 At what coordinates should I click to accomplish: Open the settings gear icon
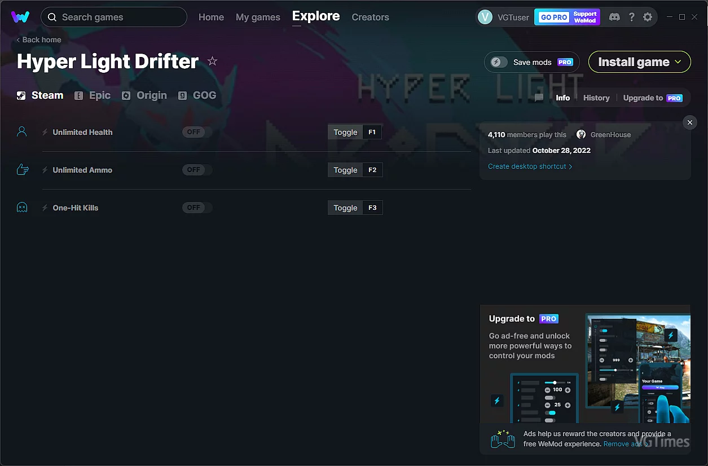point(648,17)
